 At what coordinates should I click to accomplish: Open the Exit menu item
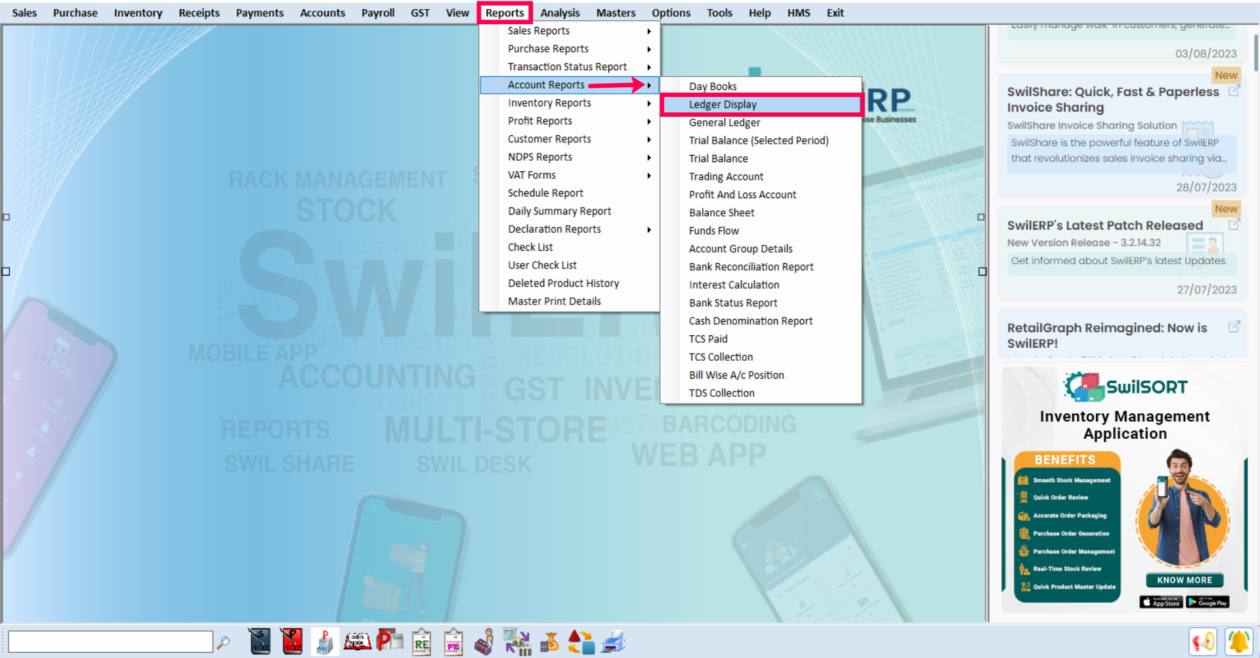[x=835, y=12]
